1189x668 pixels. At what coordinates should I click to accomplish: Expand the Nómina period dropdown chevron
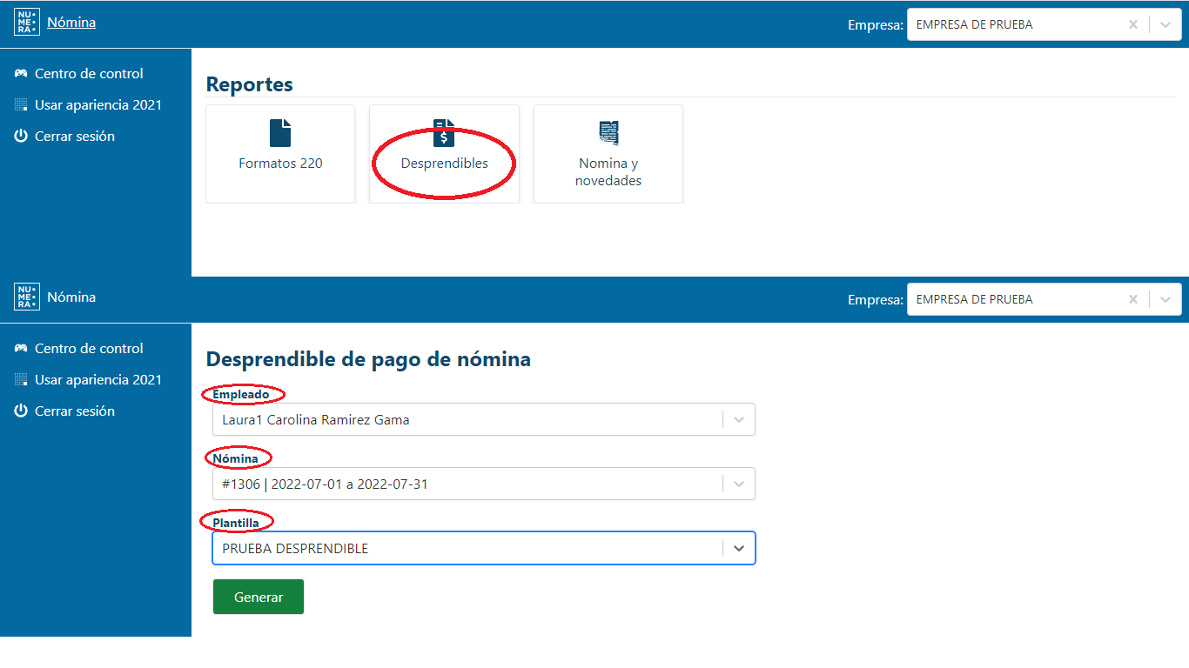[739, 484]
